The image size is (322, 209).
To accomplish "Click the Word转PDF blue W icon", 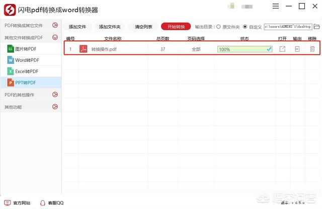I will [x=11, y=60].
